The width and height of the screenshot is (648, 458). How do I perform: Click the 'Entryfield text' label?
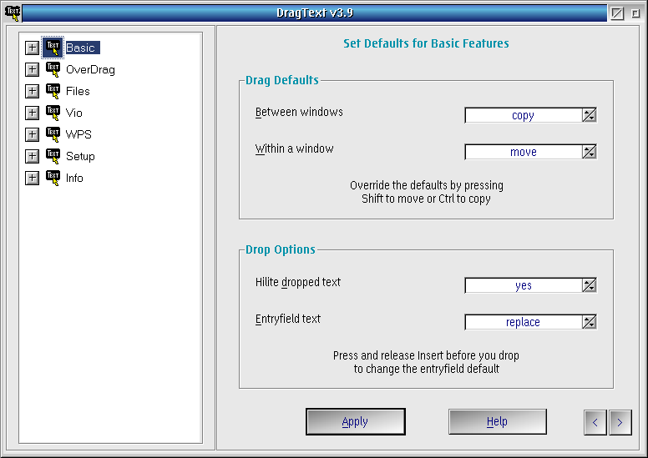click(x=287, y=319)
